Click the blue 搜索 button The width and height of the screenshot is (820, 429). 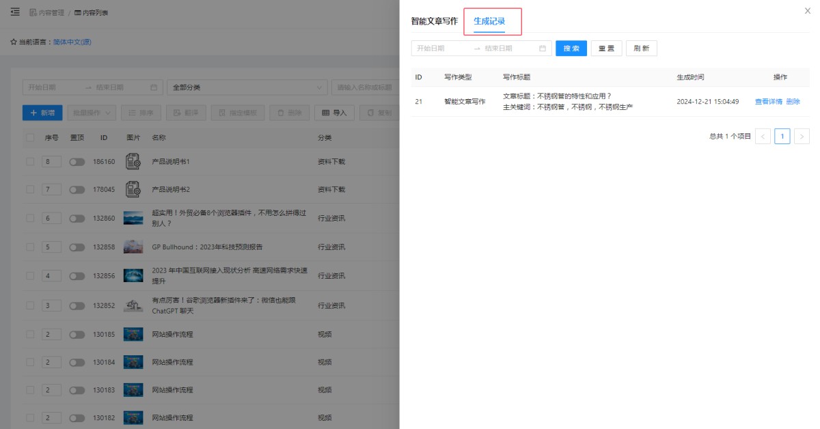point(571,49)
